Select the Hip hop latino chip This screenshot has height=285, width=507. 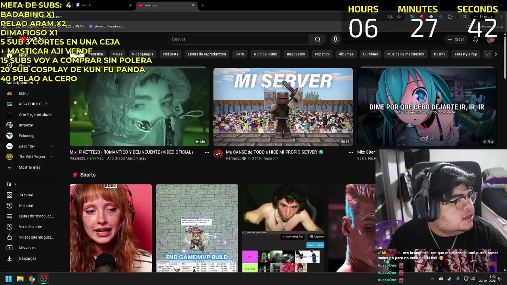(265, 54)
